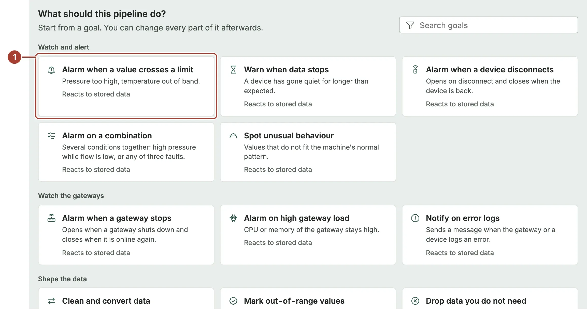Click 'Pressure too high, temperature out of band.' text
This screenshot has height=309, width=587.
click(x=131, y=81)
